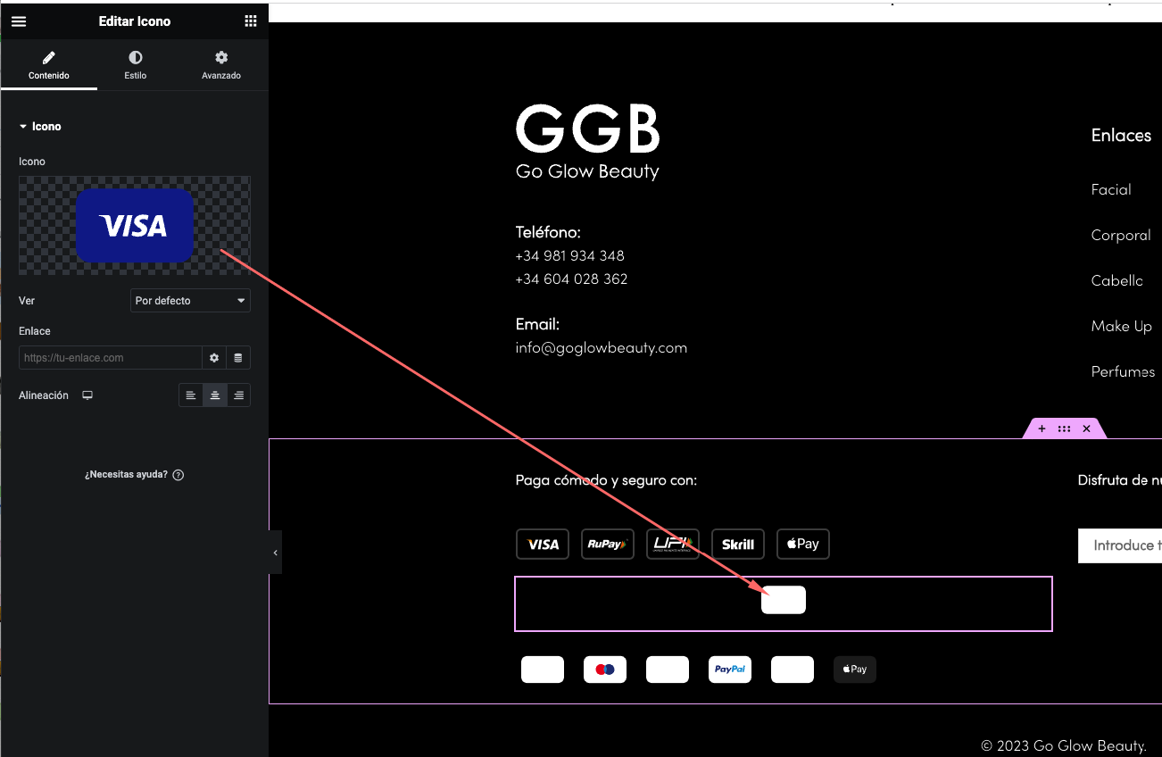Click the Go Glow Beauty tagline
The width and height of the screenshot is (1162, 757).
[587, 171]
